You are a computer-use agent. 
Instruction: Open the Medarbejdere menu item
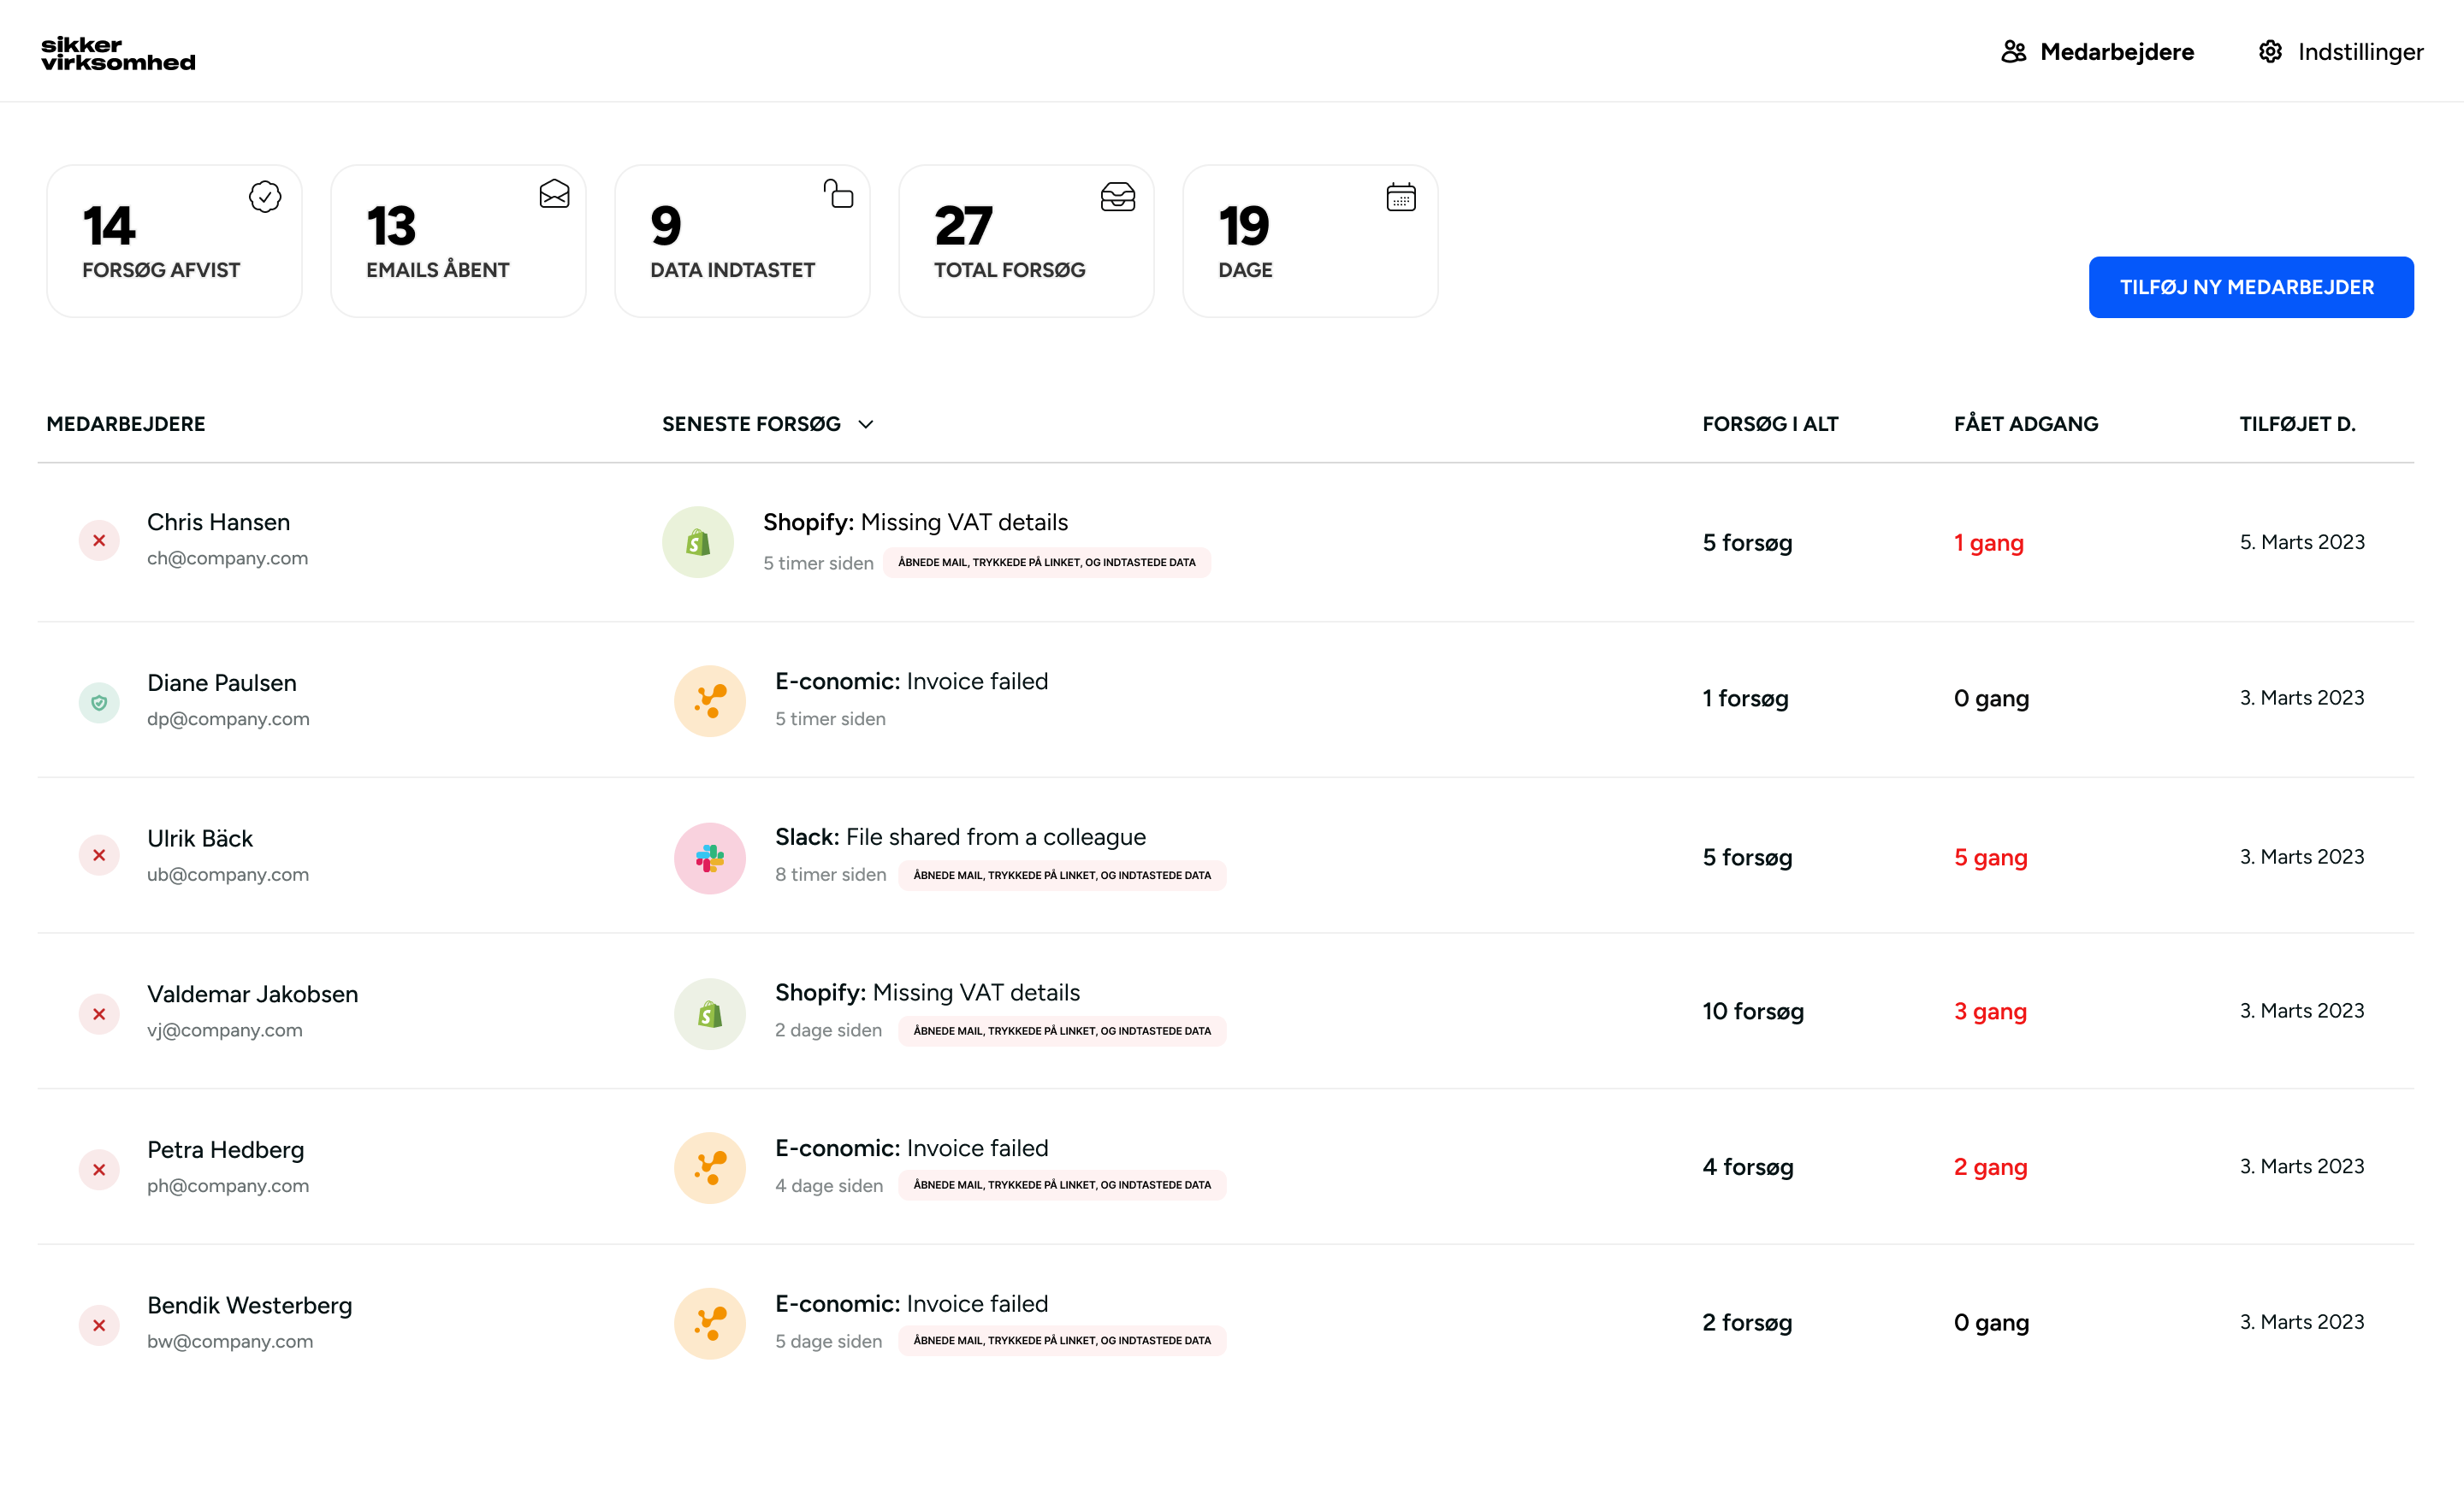pyautogui.click(x=2118, y=51)
